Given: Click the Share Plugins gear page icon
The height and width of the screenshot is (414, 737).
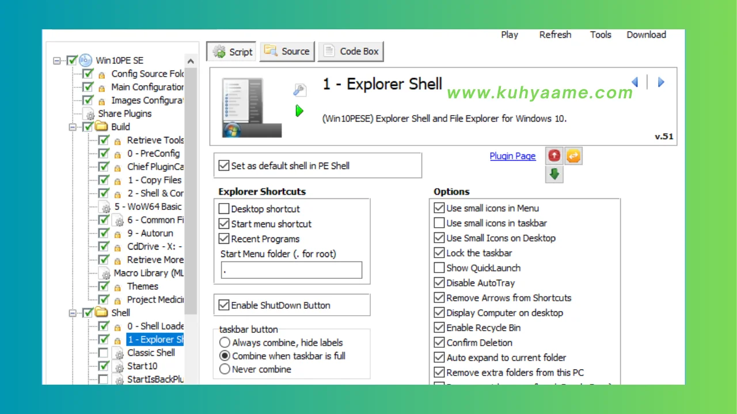Looking at the screenshot, I should [88, 113].
